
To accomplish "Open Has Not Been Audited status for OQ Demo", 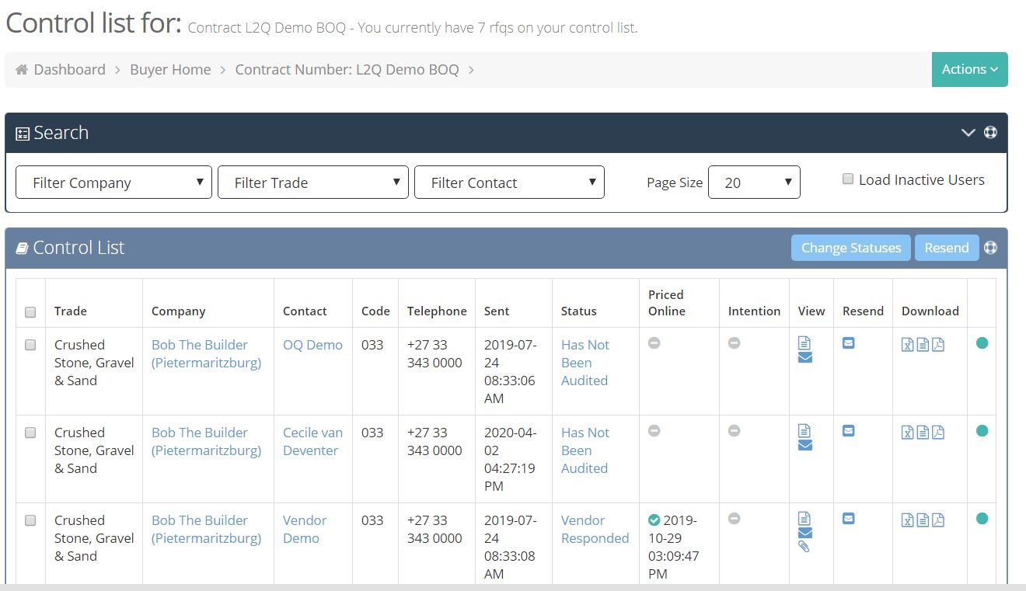I will pyautogui.click(x=585, y=363).
